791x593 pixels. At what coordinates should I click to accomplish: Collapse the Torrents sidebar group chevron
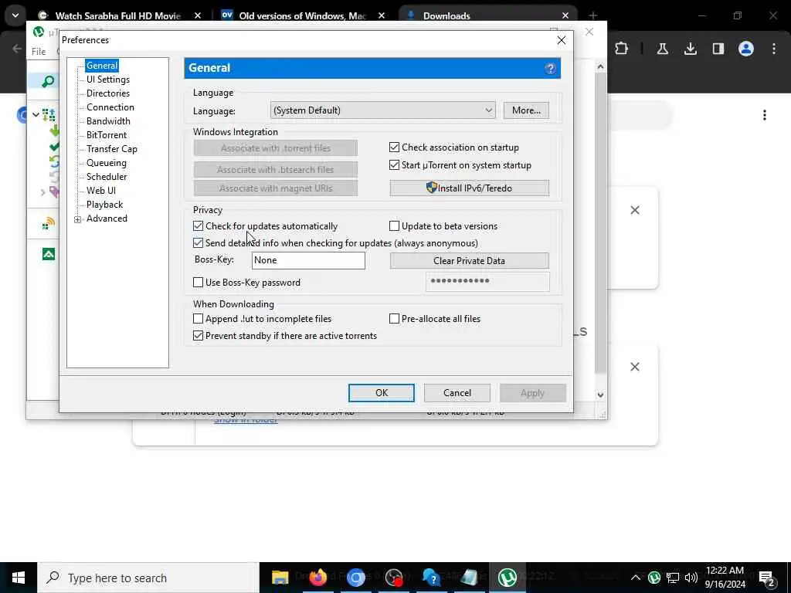36,115
